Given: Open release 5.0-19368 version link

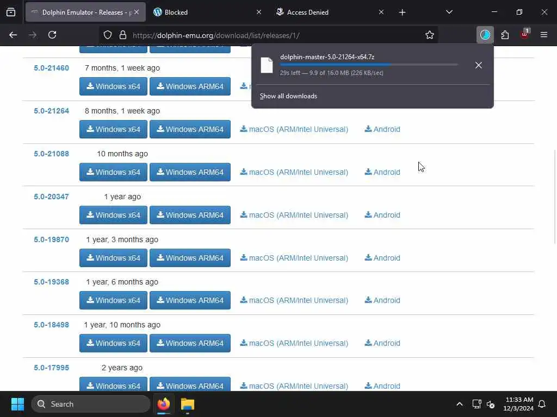Looking at the screenshot, I should tap(51, 282).
